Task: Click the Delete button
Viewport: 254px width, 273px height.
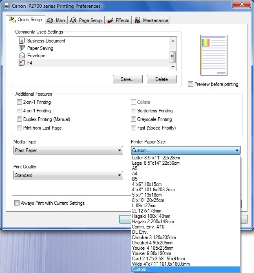Action: (x=161, y=79)
